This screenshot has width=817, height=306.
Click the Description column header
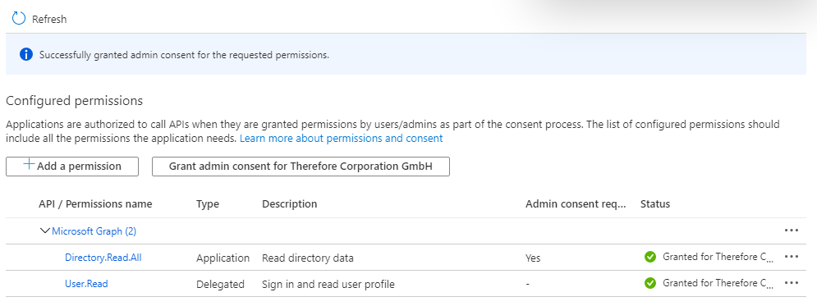coord(289,204)
